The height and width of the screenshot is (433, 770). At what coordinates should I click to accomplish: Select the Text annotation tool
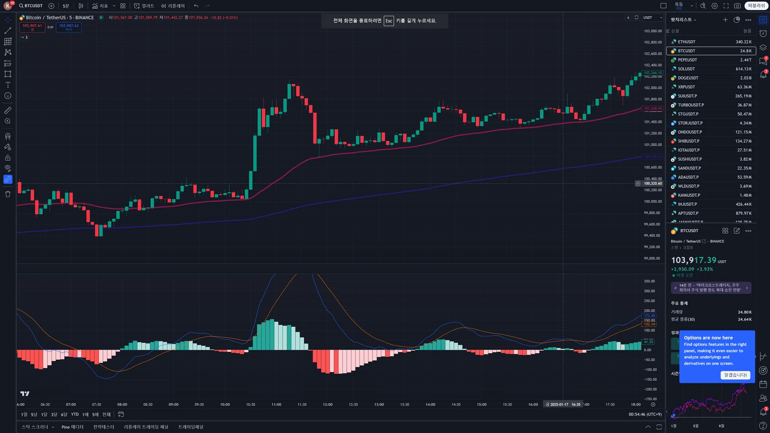[8, 85]
